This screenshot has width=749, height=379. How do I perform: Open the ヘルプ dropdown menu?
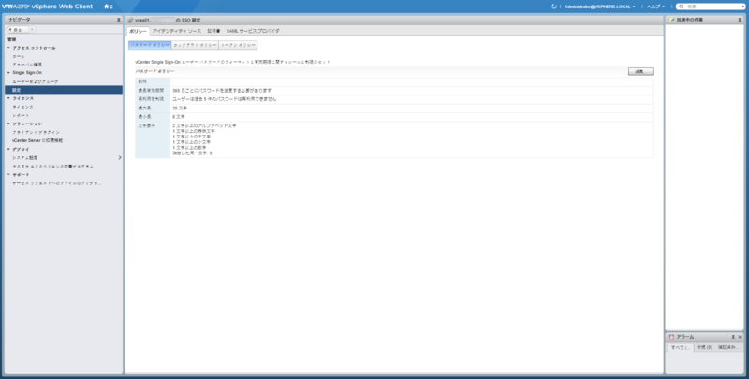655,7
